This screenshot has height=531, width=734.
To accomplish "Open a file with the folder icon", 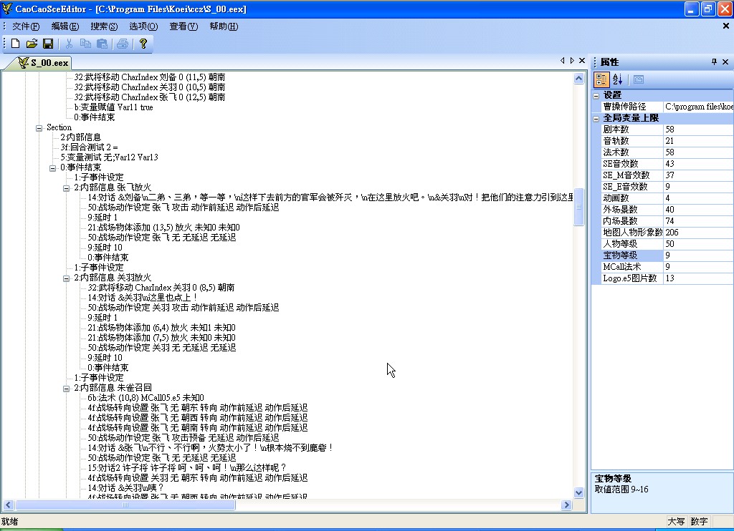I will click(x=32, y=44).
